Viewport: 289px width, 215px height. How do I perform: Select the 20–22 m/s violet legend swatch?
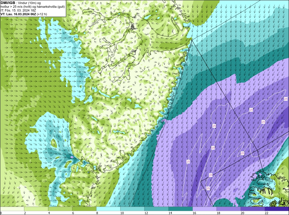(253, 209)
